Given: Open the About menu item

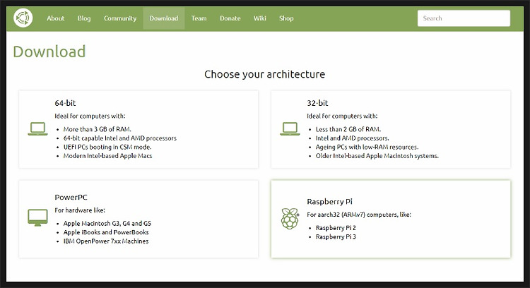Looking at the screenshot, I should tap(55, 18).
